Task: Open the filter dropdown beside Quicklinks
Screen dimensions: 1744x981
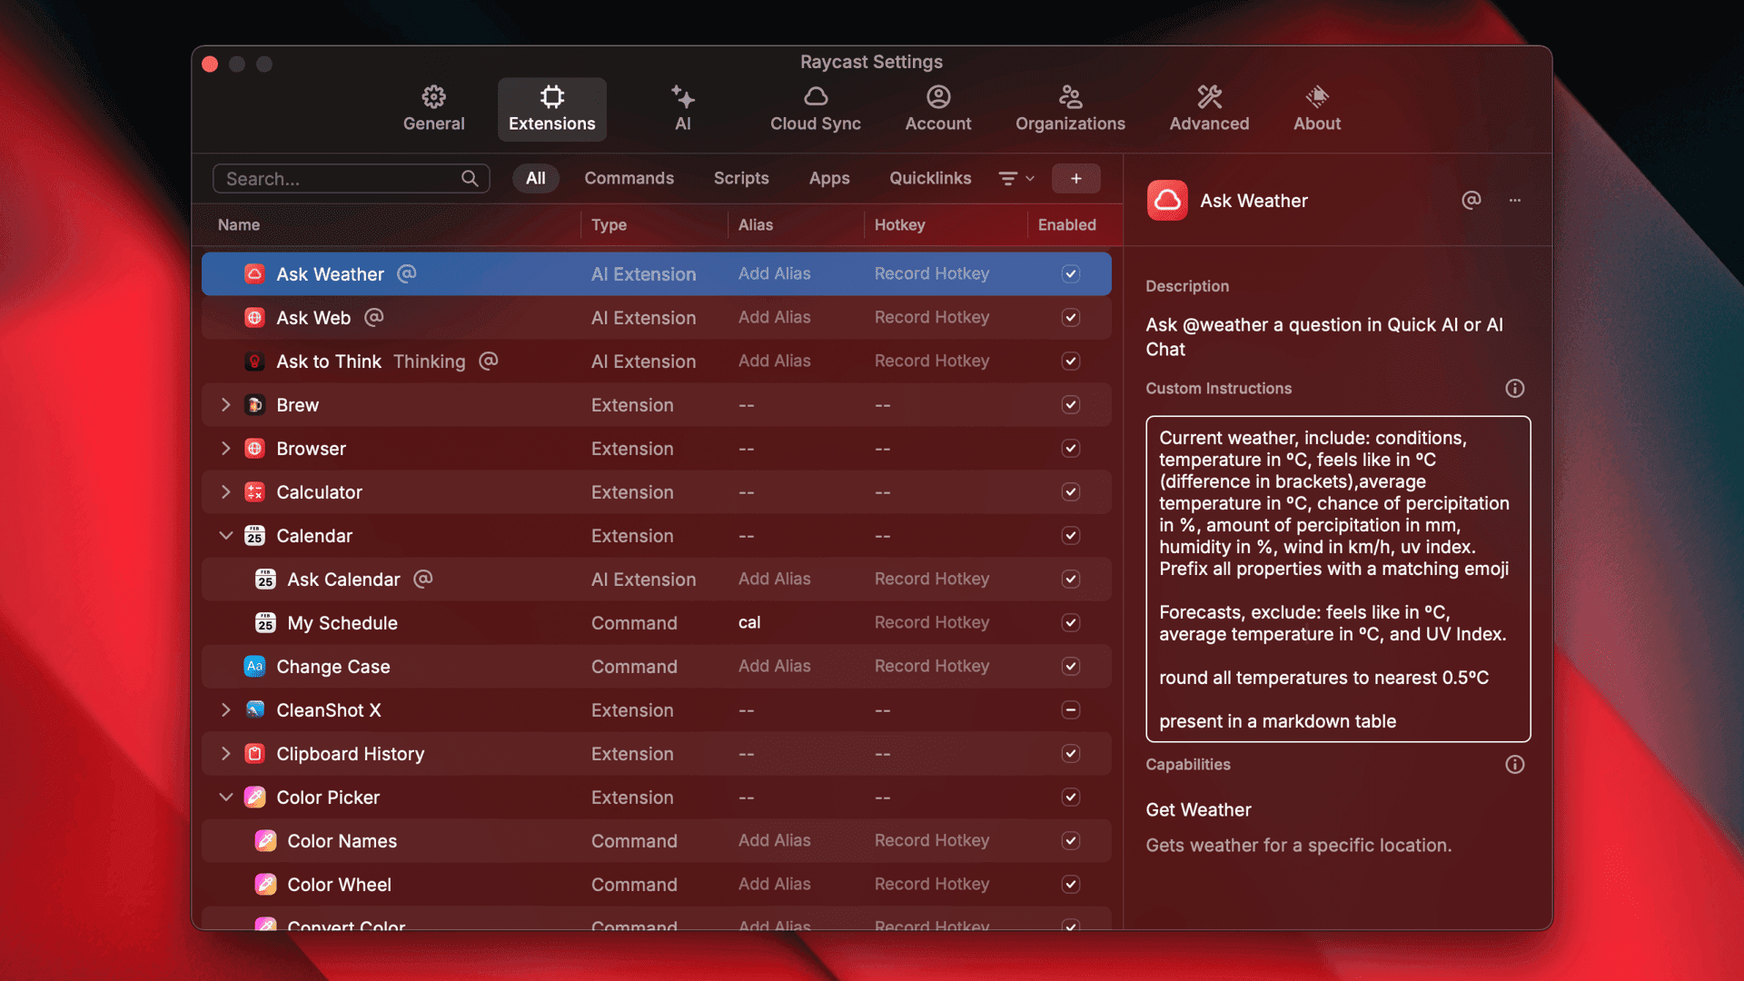Action: pos(1015,178)
